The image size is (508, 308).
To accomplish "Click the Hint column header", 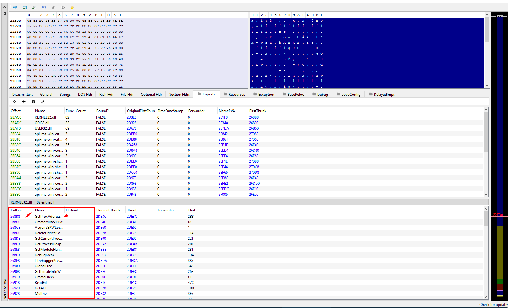I will [x=192, y=210].
